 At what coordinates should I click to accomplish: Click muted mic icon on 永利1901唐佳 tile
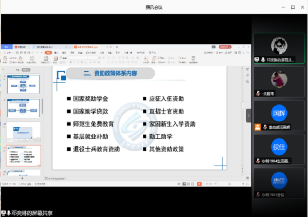(257, 195)
